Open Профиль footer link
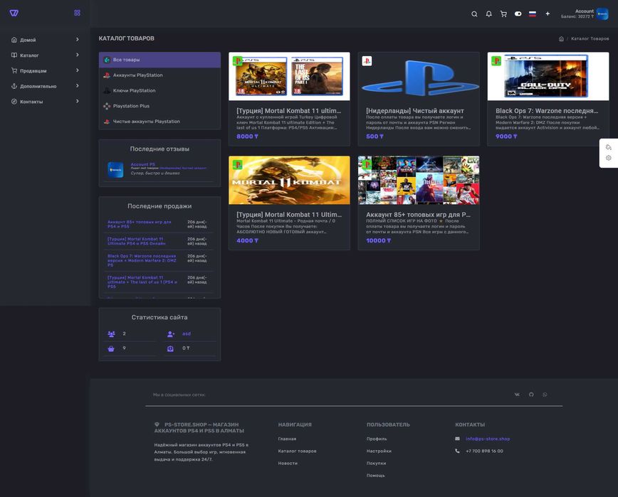This screenshot has height=497, width=618. [377, 439]
